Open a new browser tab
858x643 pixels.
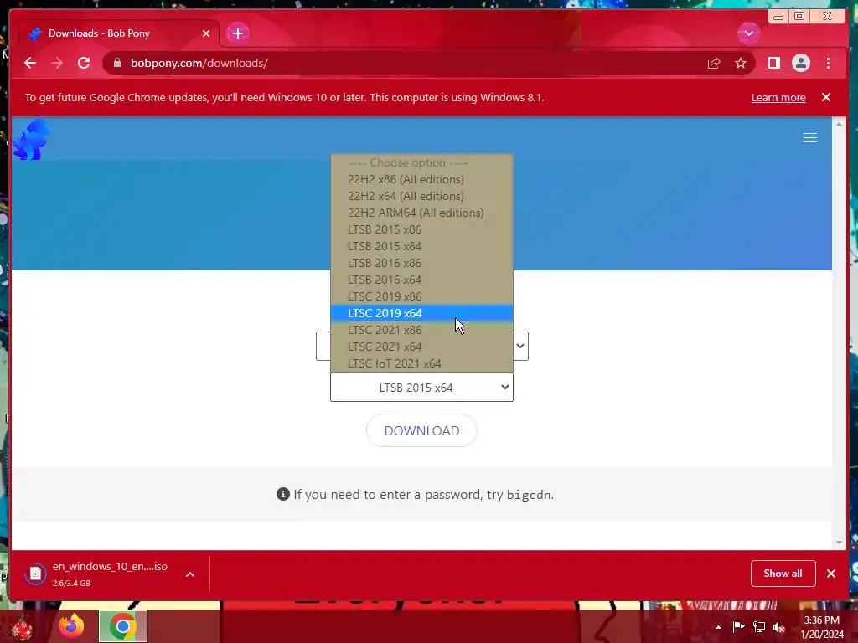(x=237, y=33)
